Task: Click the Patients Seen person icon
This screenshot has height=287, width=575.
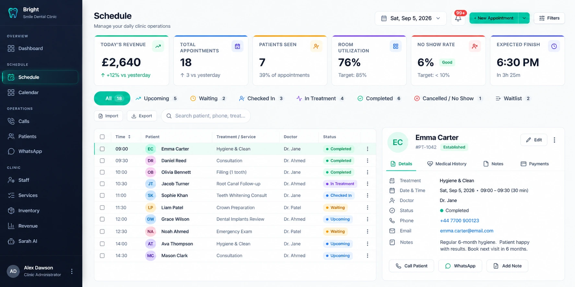Action: click(316, 46)
